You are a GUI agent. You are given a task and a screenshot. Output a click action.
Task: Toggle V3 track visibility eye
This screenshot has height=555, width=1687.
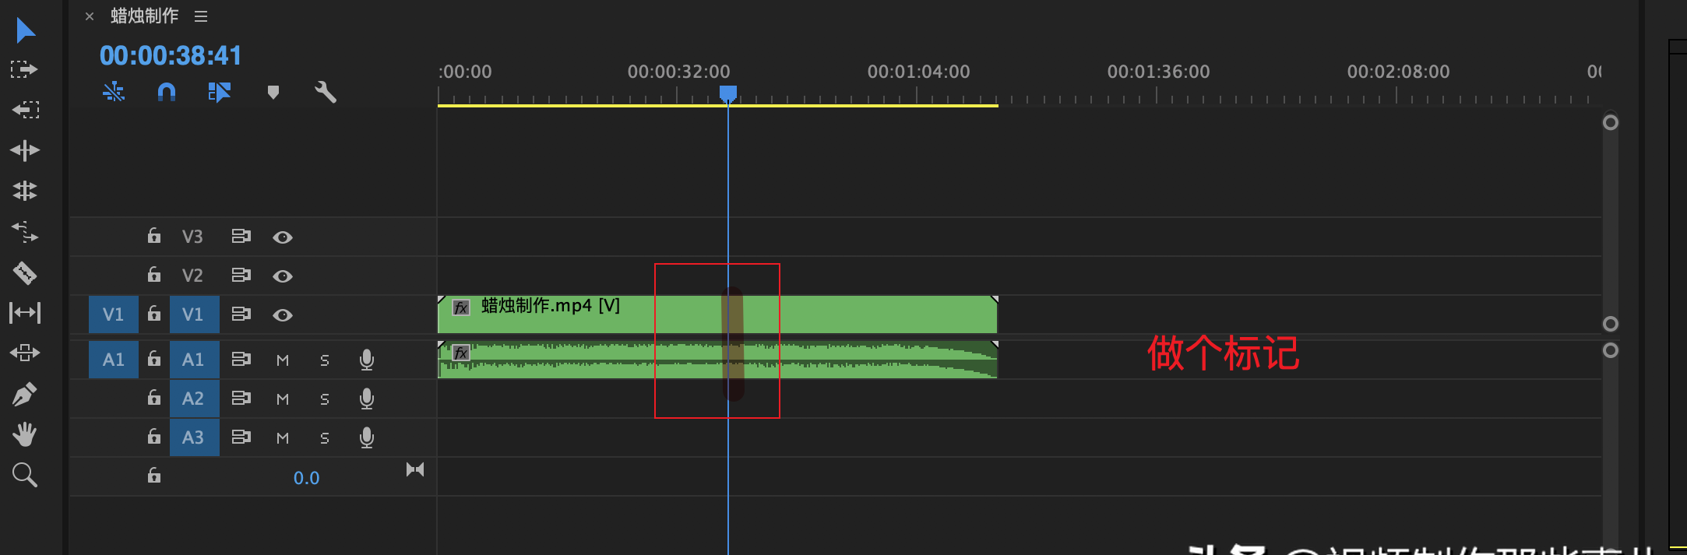point(283,237)
